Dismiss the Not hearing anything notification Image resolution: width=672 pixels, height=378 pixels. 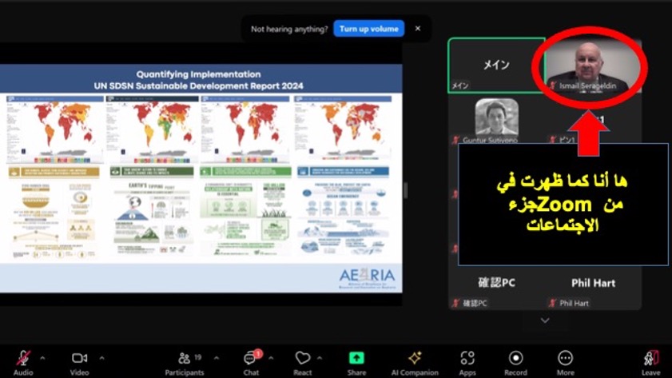pos(417,29)
